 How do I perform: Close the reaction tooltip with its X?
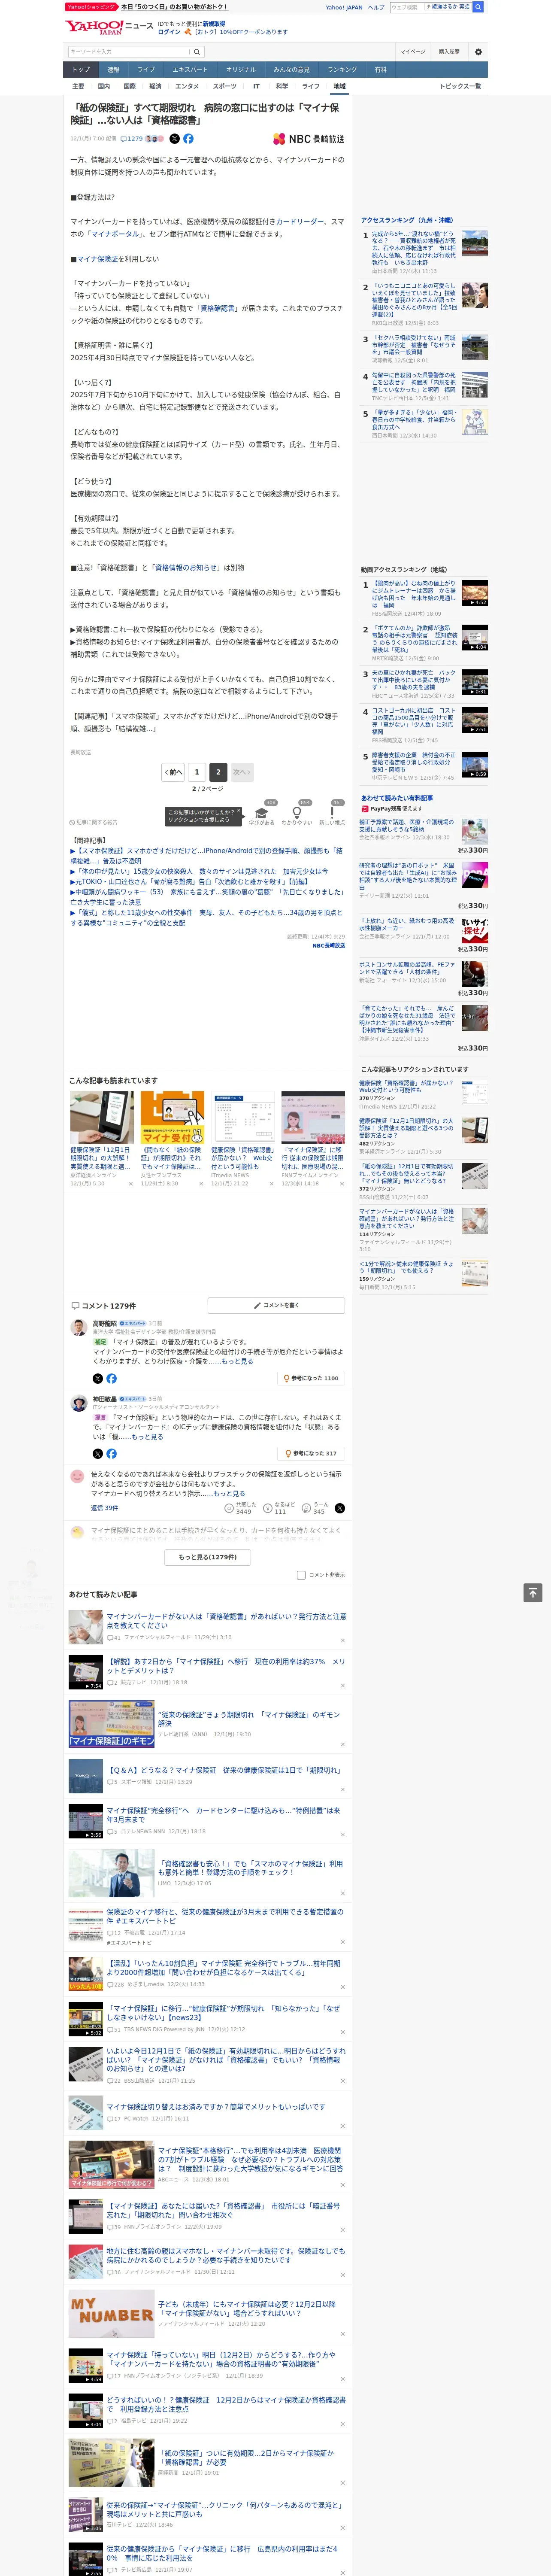click(x=238, y=812)
